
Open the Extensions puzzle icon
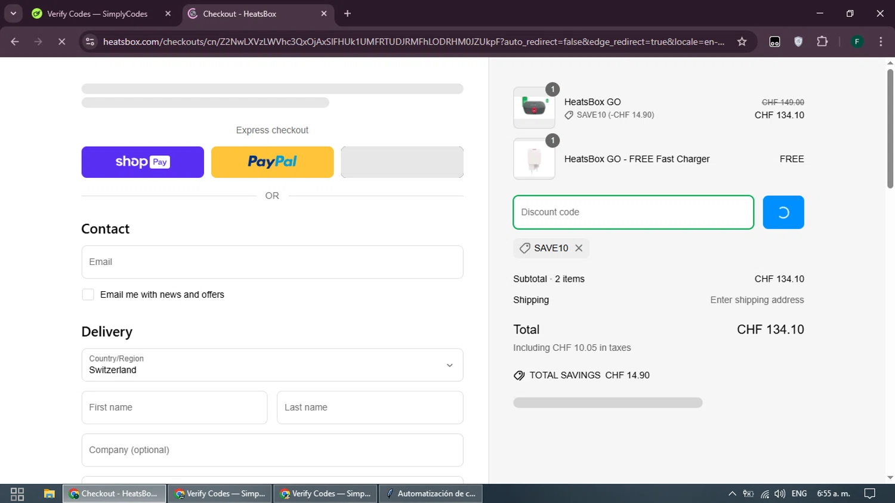point(822,42)
